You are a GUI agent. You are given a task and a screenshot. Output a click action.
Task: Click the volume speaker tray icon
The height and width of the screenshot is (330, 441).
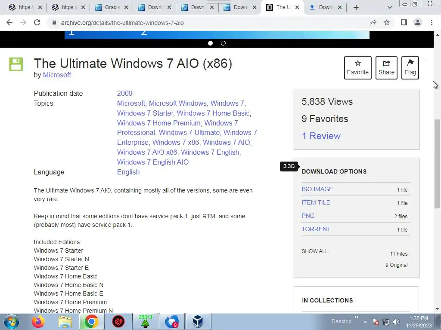[396, 322]
